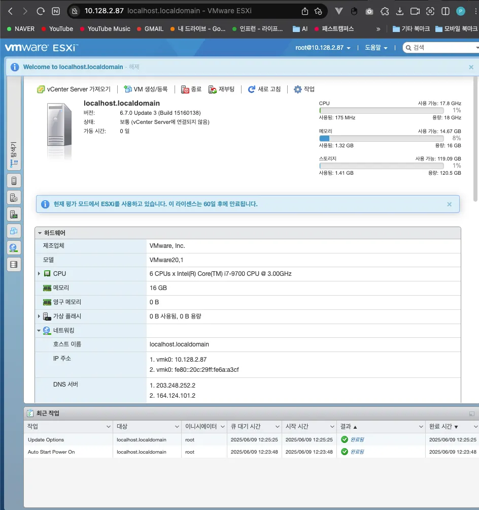Open the 도움말 help dropdown
The image size is (479, 510).
[x=376, y=48]
